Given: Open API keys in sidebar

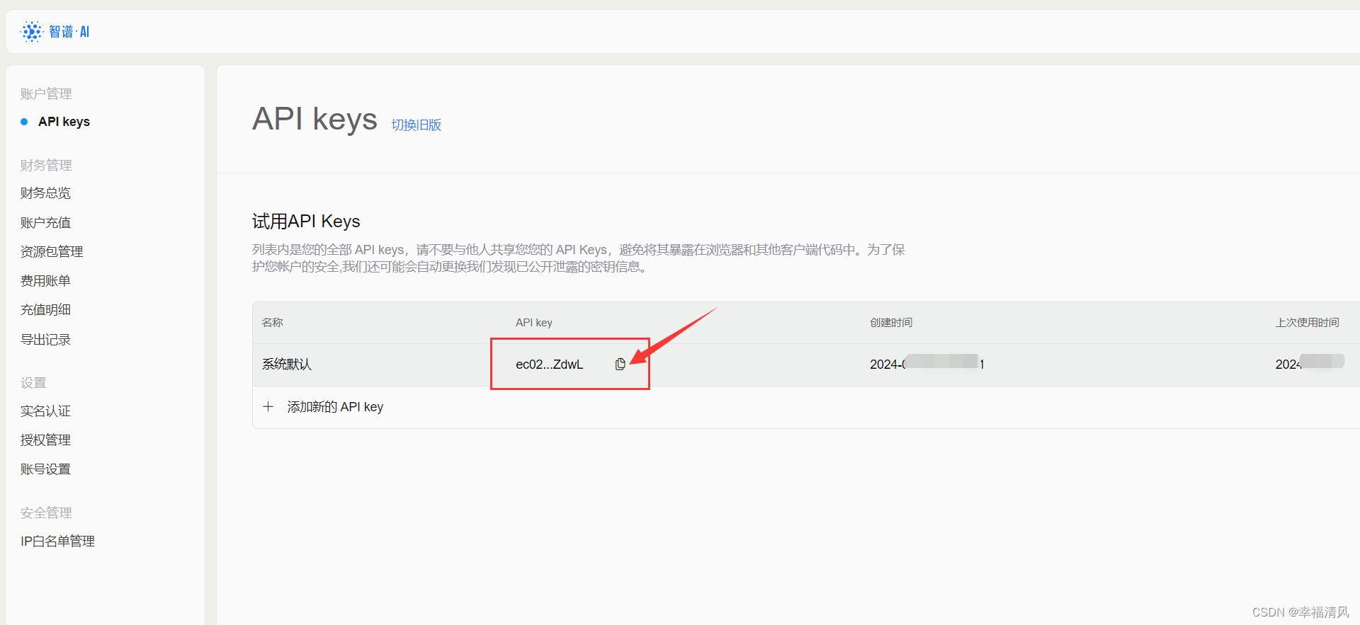Looking at the screenshot, I should coord(64,122).
